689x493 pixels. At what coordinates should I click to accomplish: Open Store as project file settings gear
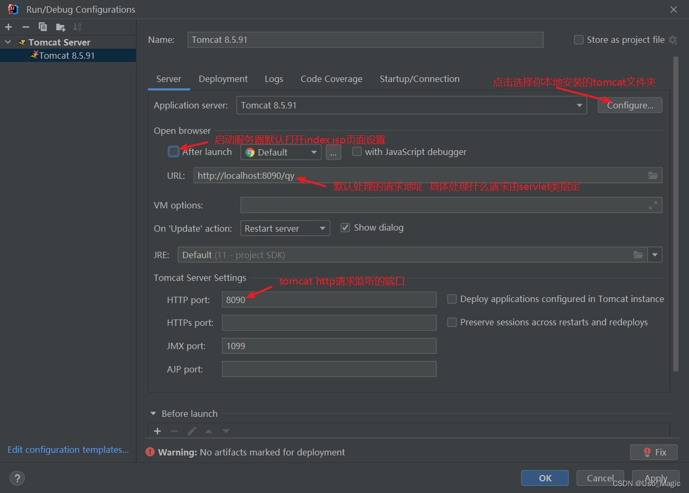(x=673, y=40)
